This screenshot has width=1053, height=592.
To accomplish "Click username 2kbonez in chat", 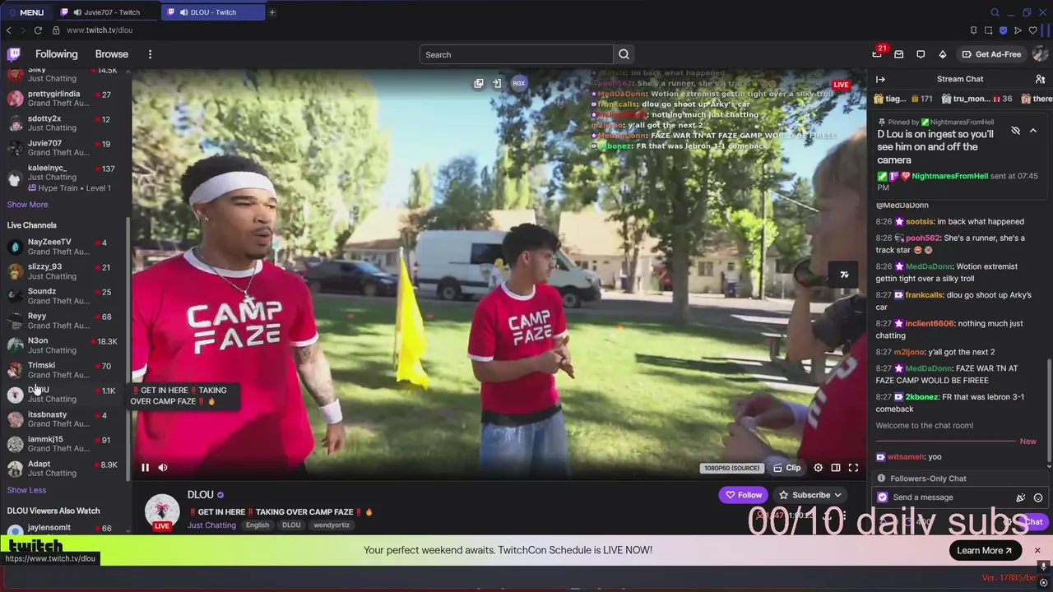I will [x=922, y=397].
